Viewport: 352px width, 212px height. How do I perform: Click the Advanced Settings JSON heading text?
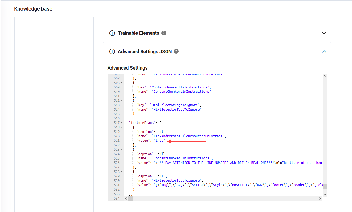[145, 52]
